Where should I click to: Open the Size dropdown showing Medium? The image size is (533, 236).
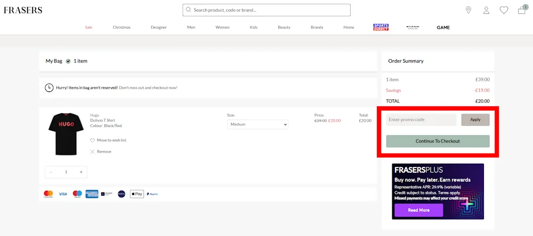point(258,124)
